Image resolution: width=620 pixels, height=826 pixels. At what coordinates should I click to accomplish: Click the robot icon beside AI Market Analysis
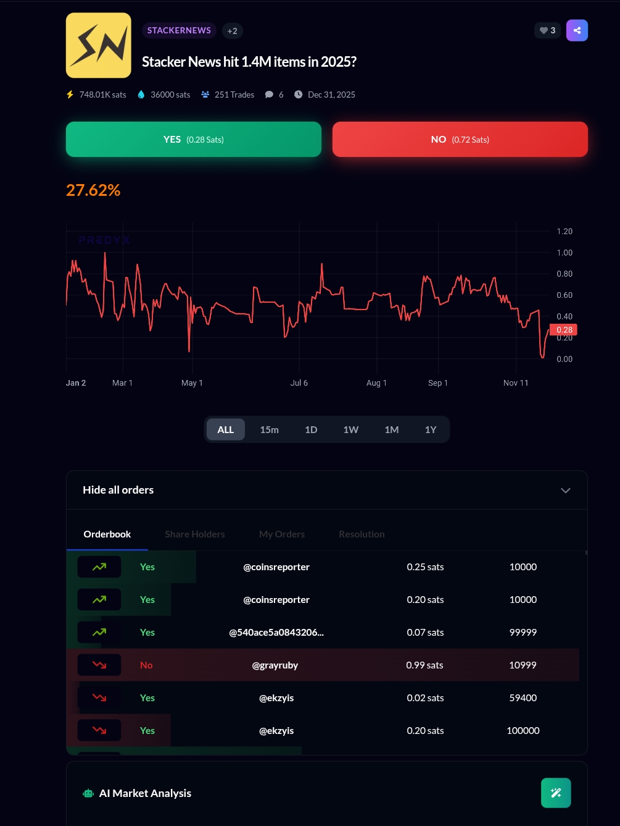tap(88, 793)
